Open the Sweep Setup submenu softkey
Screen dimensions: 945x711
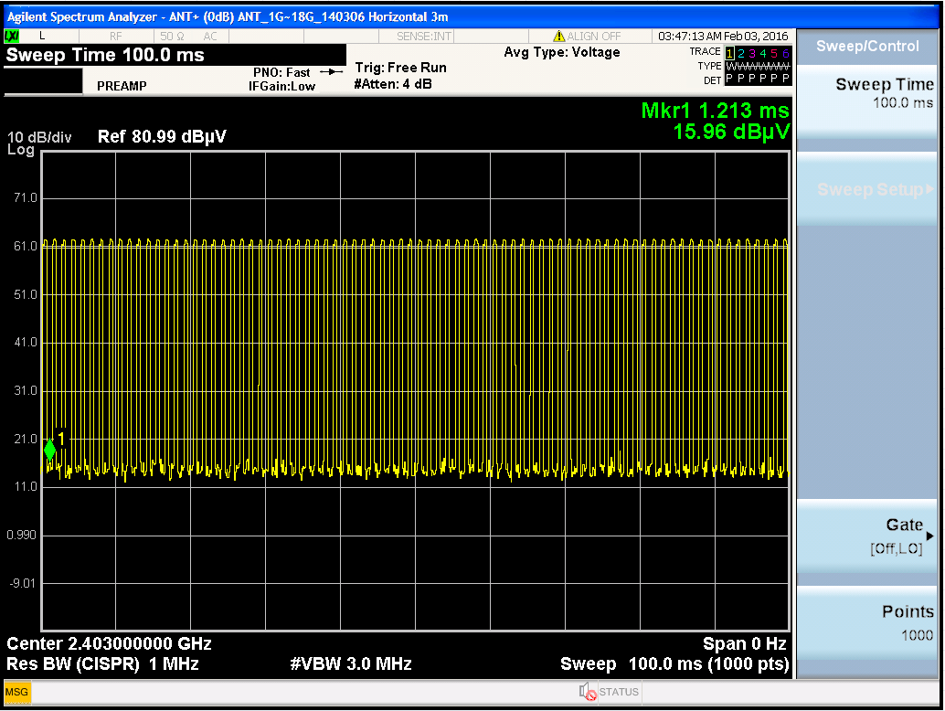pyautogui.click(x=867, y=190)
